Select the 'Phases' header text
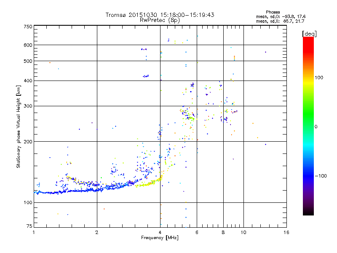 (x=273, y=12)
